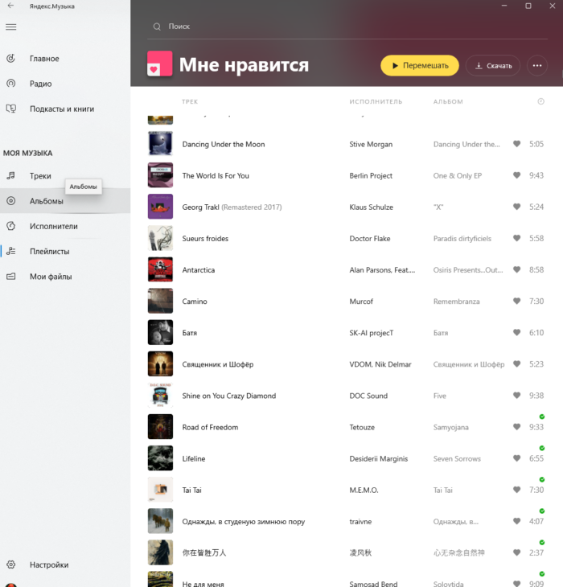The height and width of the screenshot is (587, 563).
Task: Open artist Murcof
Action: (x=361, y=302)
